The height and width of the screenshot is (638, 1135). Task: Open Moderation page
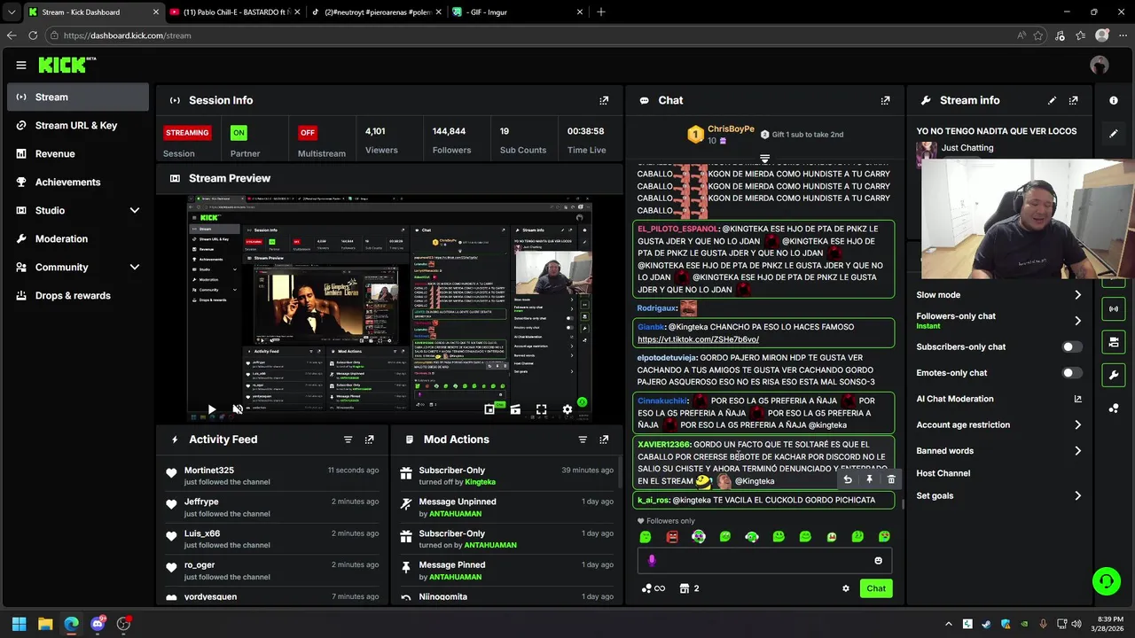tap(78, 238)
